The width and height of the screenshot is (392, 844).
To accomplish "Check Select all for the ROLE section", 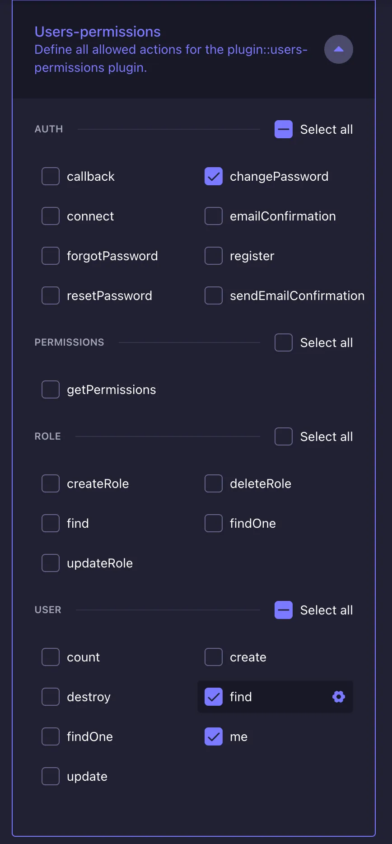I will [283, 436].
